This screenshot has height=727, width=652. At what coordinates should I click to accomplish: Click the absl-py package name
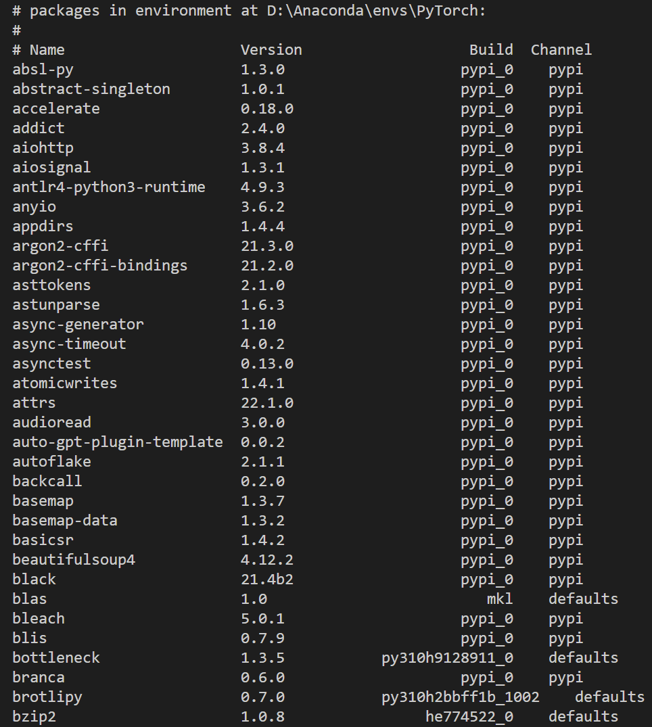(43, 70)
